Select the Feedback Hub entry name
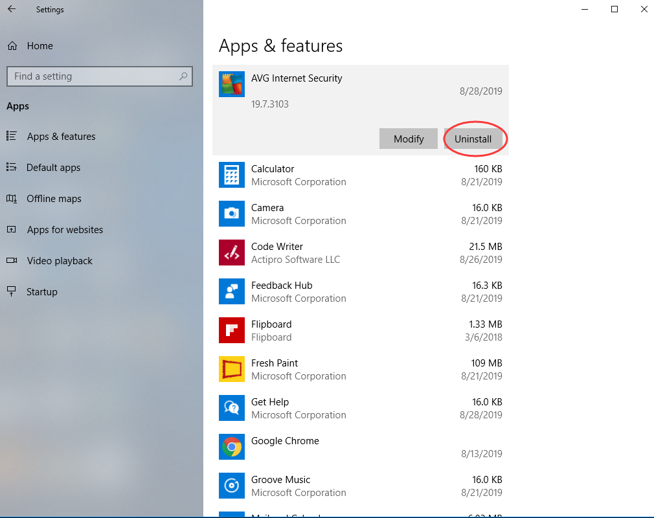This screenshot has width=654, height=518. 282,286
